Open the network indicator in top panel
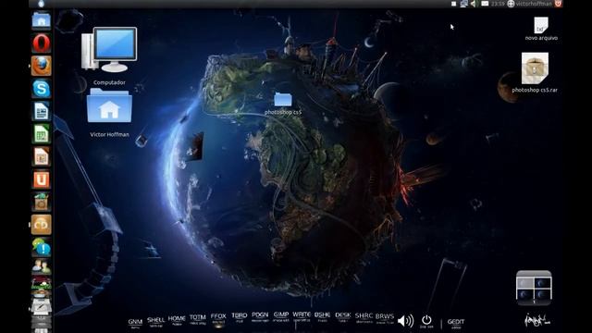Image resolution: width=592 pixels, height=333 pixels. click(x=463, y=4)
